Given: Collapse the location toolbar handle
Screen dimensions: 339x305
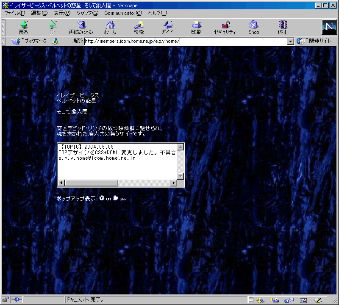Looking at the screenshot, I should (3, 41).
